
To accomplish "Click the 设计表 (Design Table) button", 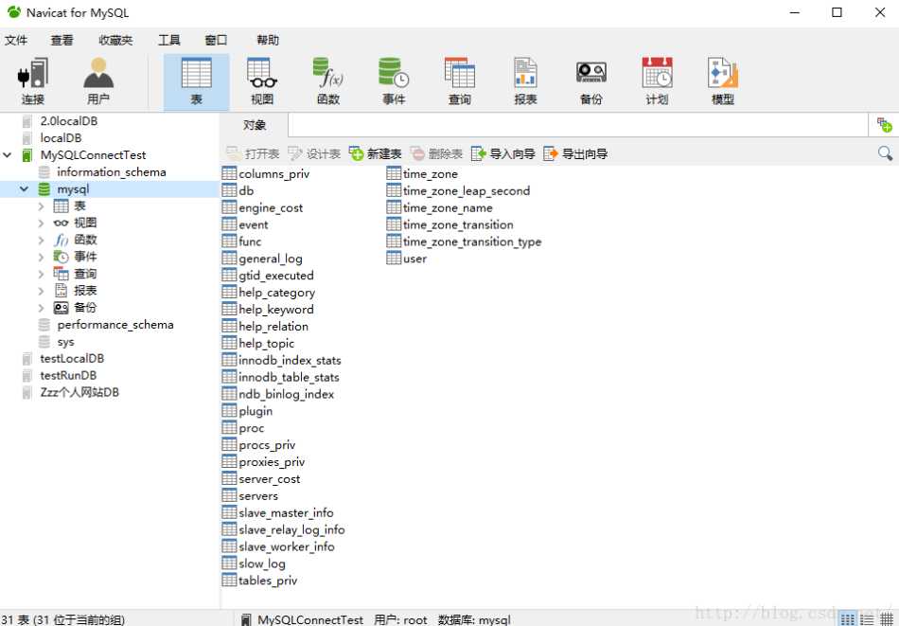I will click(314, 153).
